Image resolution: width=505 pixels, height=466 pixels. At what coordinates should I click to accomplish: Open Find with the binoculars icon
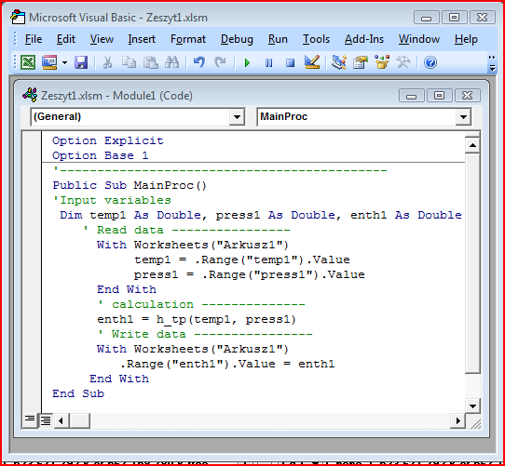pos(172,62)
